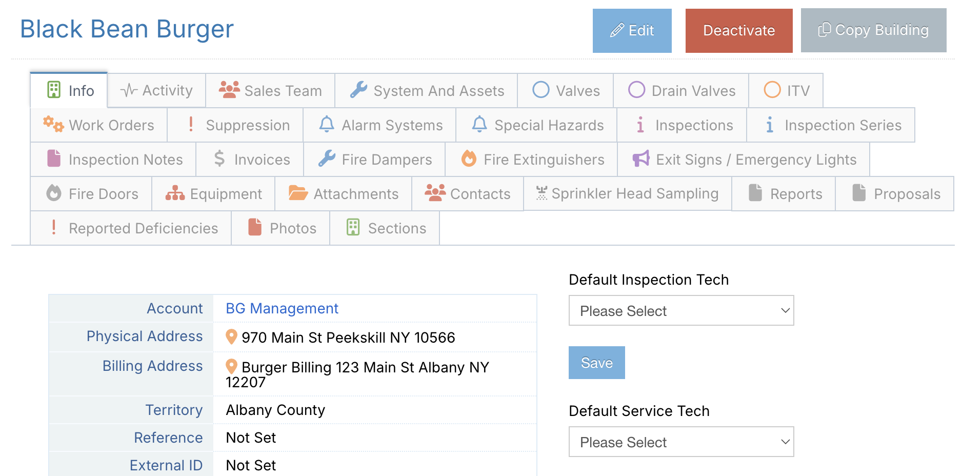962x476 pixels.
Task: Click the gray flame icon beside Fire Doors
Action: tap(54, 193)
